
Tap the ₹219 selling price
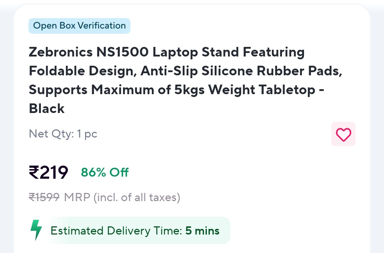pos(48,172)
